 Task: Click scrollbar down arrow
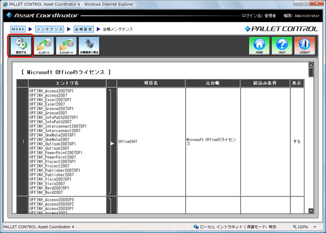tap(311, 211)
